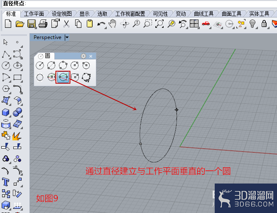Close the Circle floating toolbar
This screenshot has width=277, height=213.
pyautogui.click(x=91, y=56)
